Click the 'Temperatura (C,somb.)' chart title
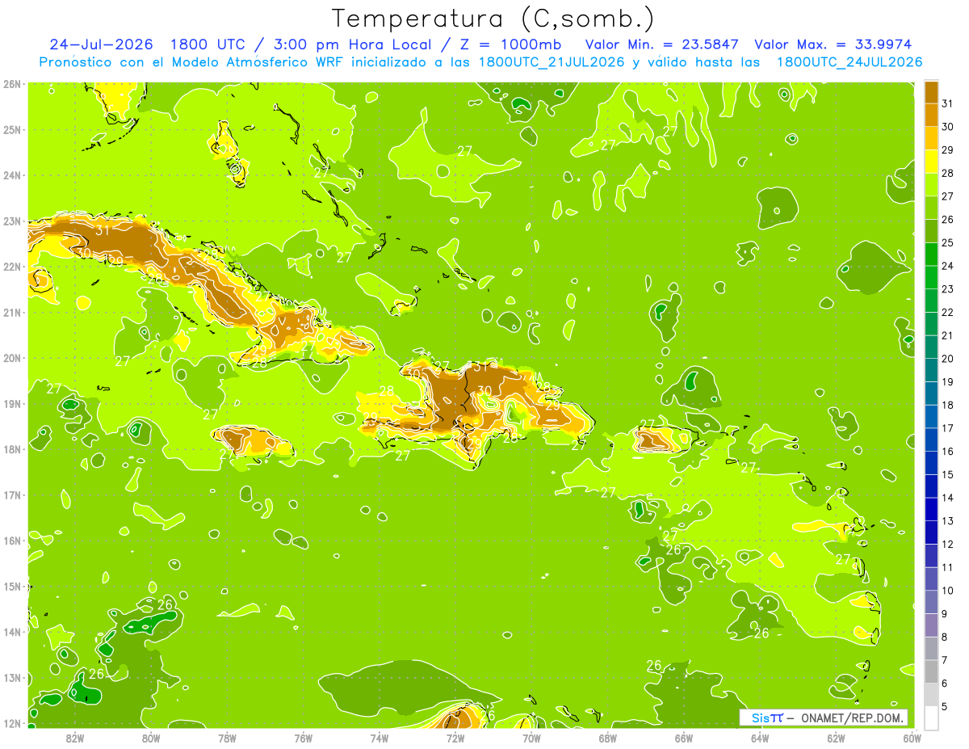969x749 pixels. 493,19
